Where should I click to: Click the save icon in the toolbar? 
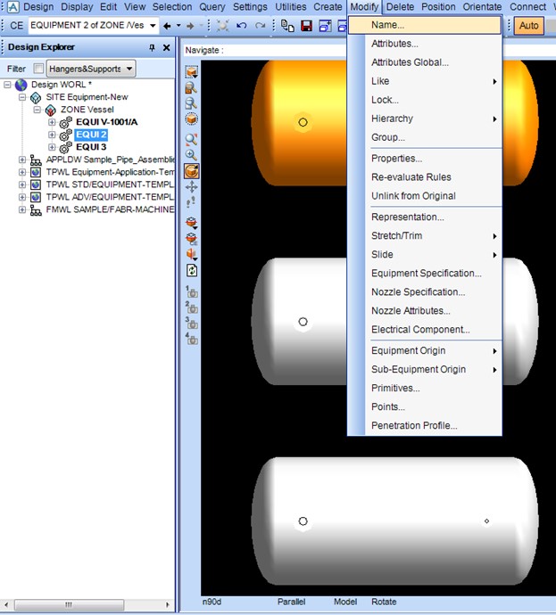click(306, 26)
